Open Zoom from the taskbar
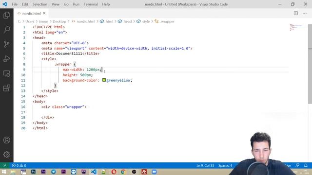312x175 pixels. pos(154,172)
